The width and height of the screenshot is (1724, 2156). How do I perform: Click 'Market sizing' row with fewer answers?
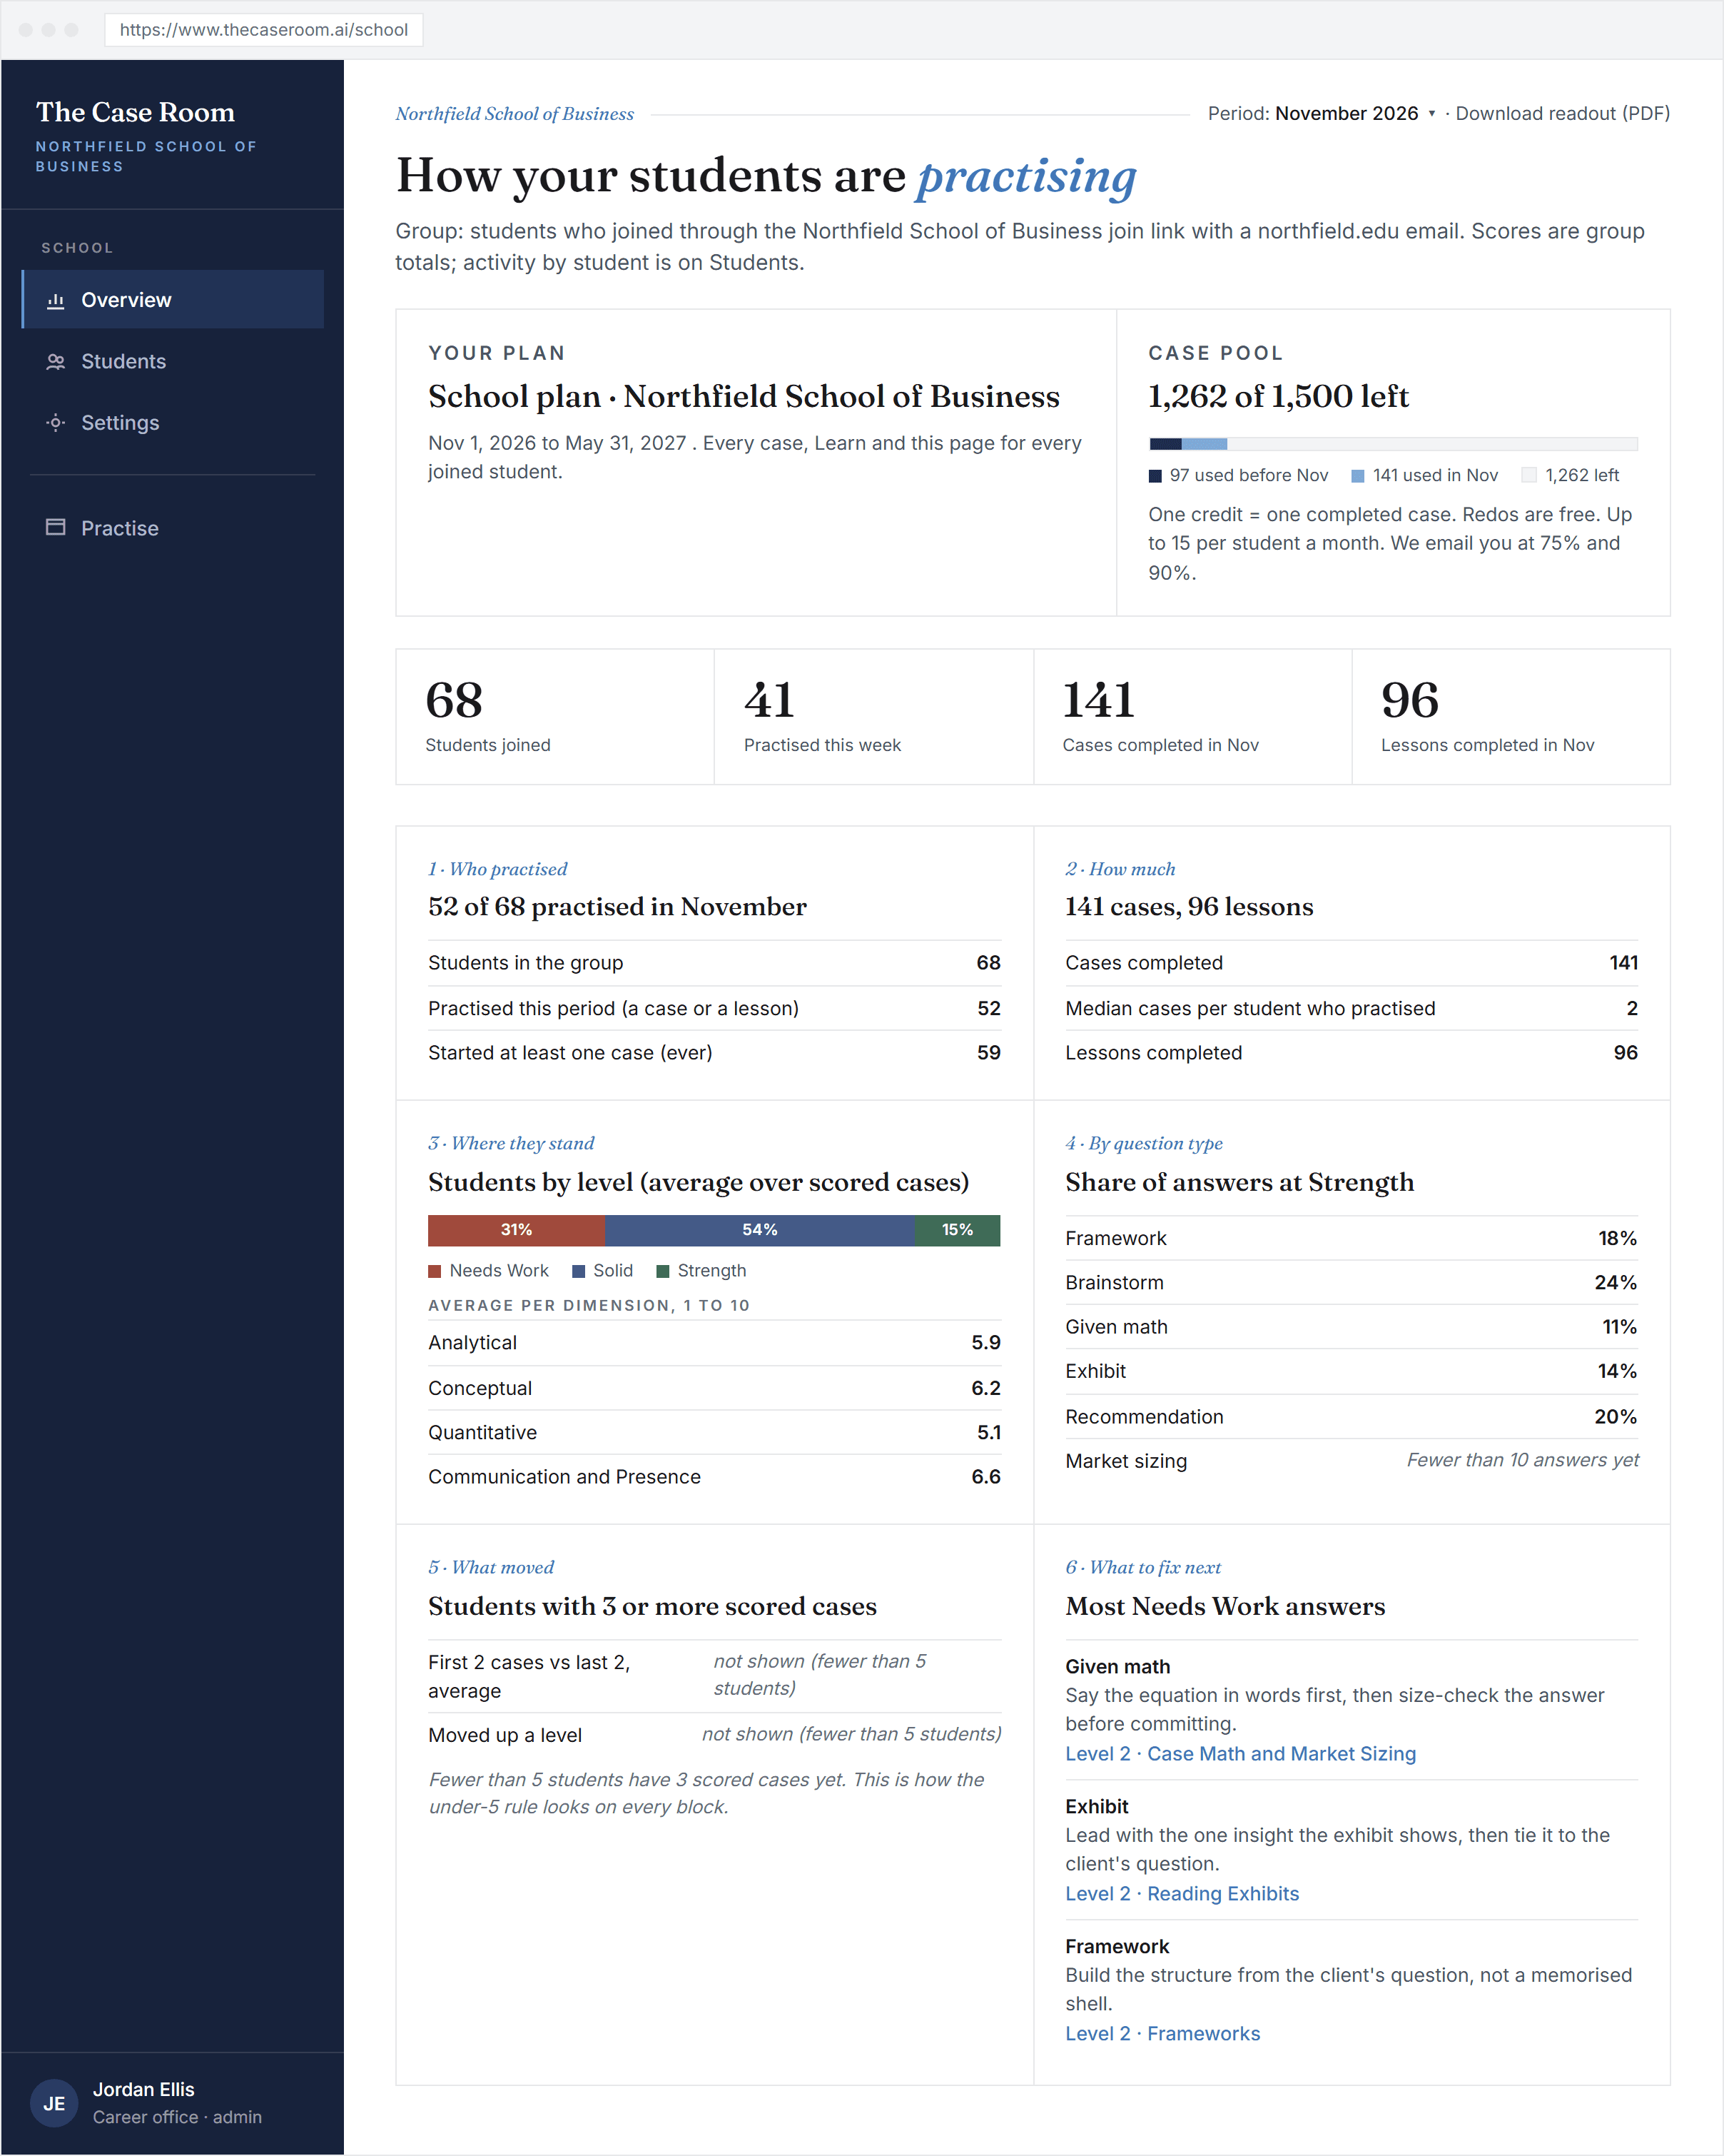coord(1352,1461)
